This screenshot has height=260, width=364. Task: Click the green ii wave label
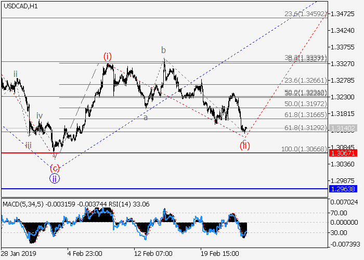click(16, 74)
